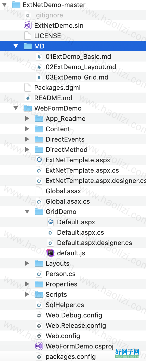Click the C# icon of Person.cs
The width and height of the screenshot is (146, 361).
click(39, 274)
